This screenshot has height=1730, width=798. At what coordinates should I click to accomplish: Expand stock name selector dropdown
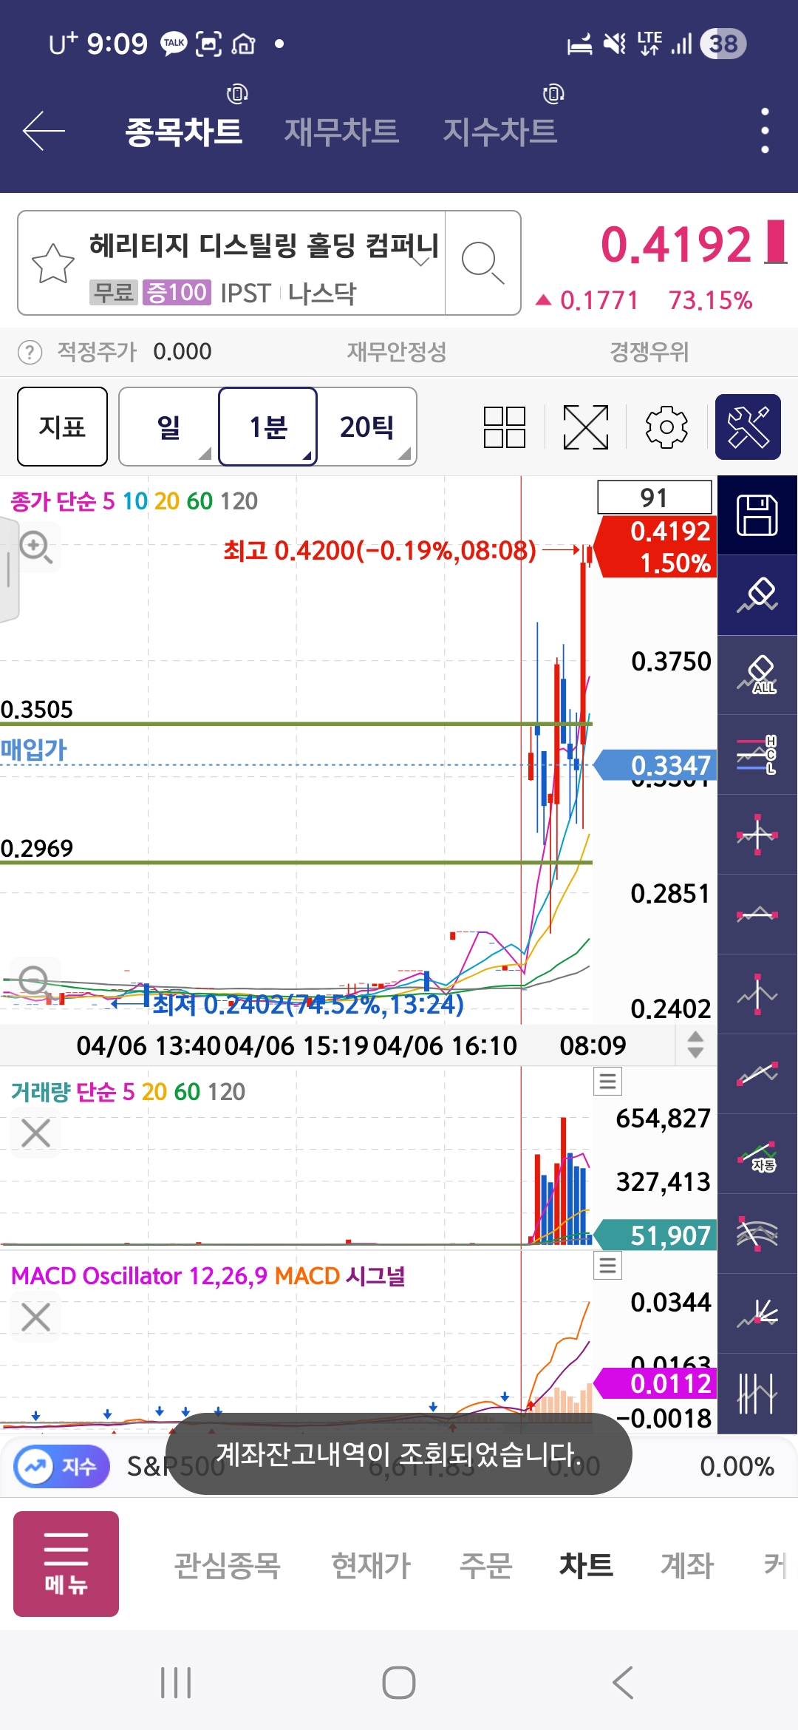point(422,260)
